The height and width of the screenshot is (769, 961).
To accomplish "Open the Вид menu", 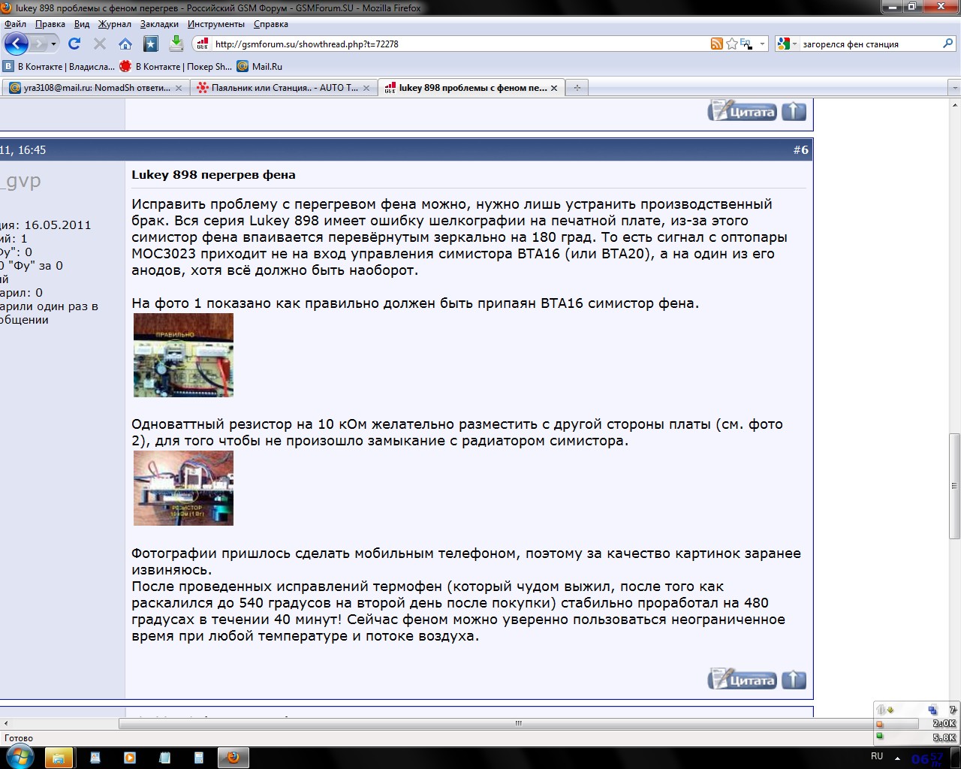I will click(x=82, y=24).
